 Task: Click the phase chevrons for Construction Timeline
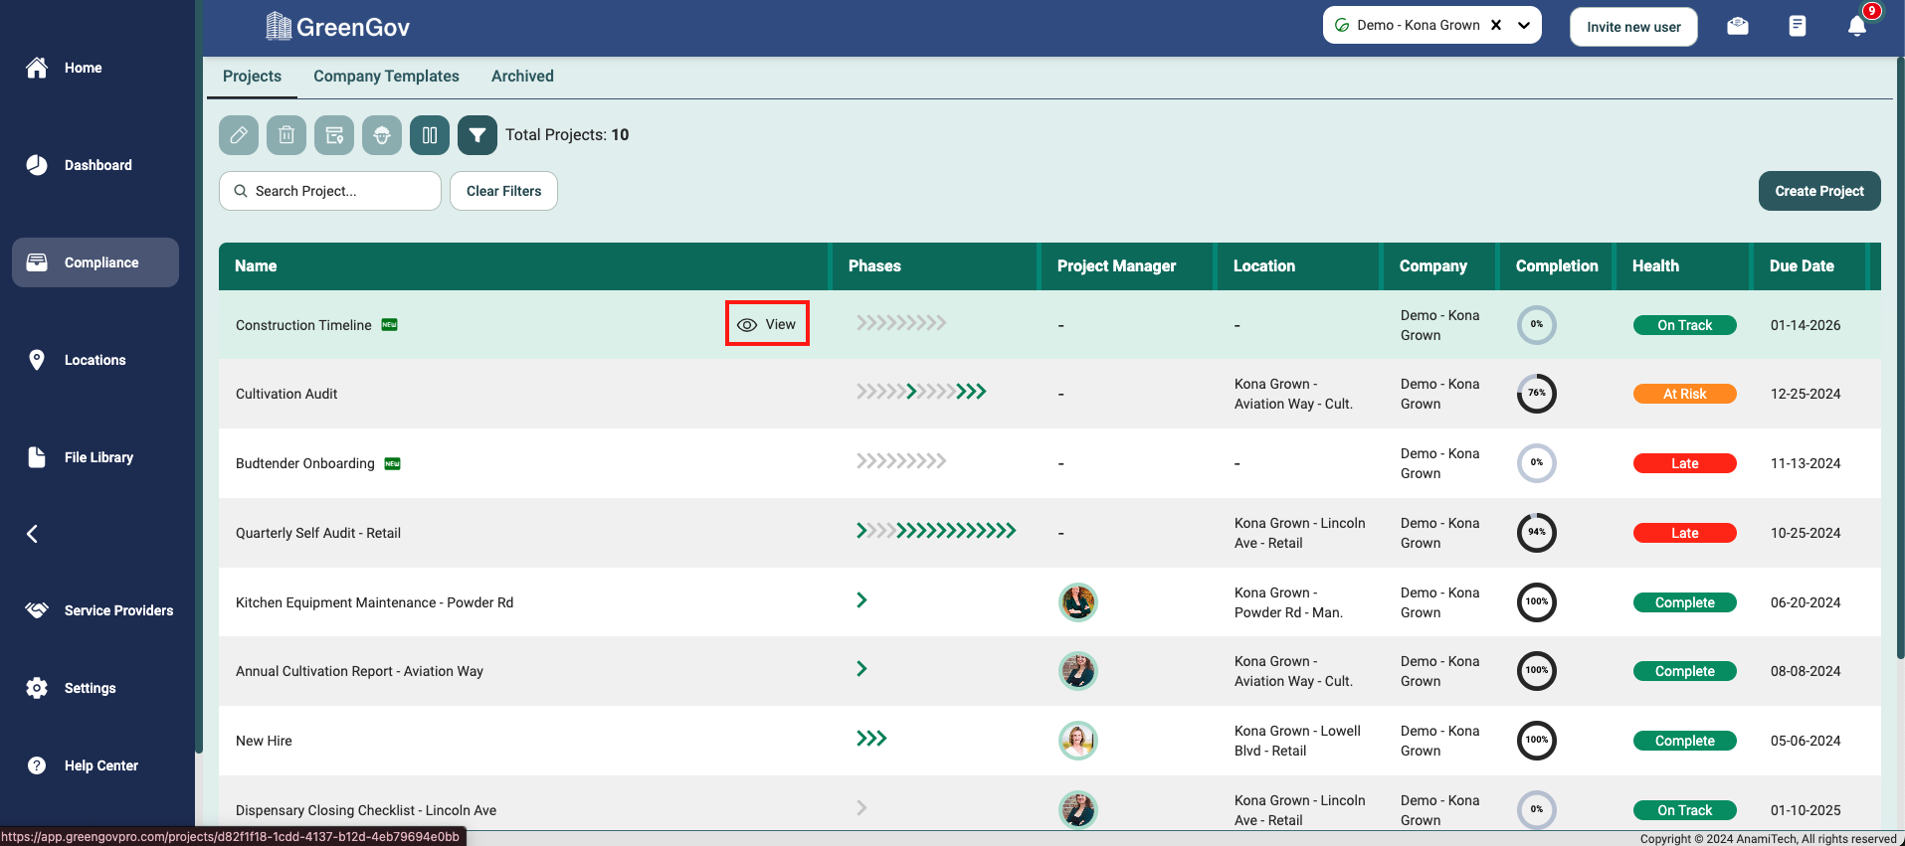901,323
